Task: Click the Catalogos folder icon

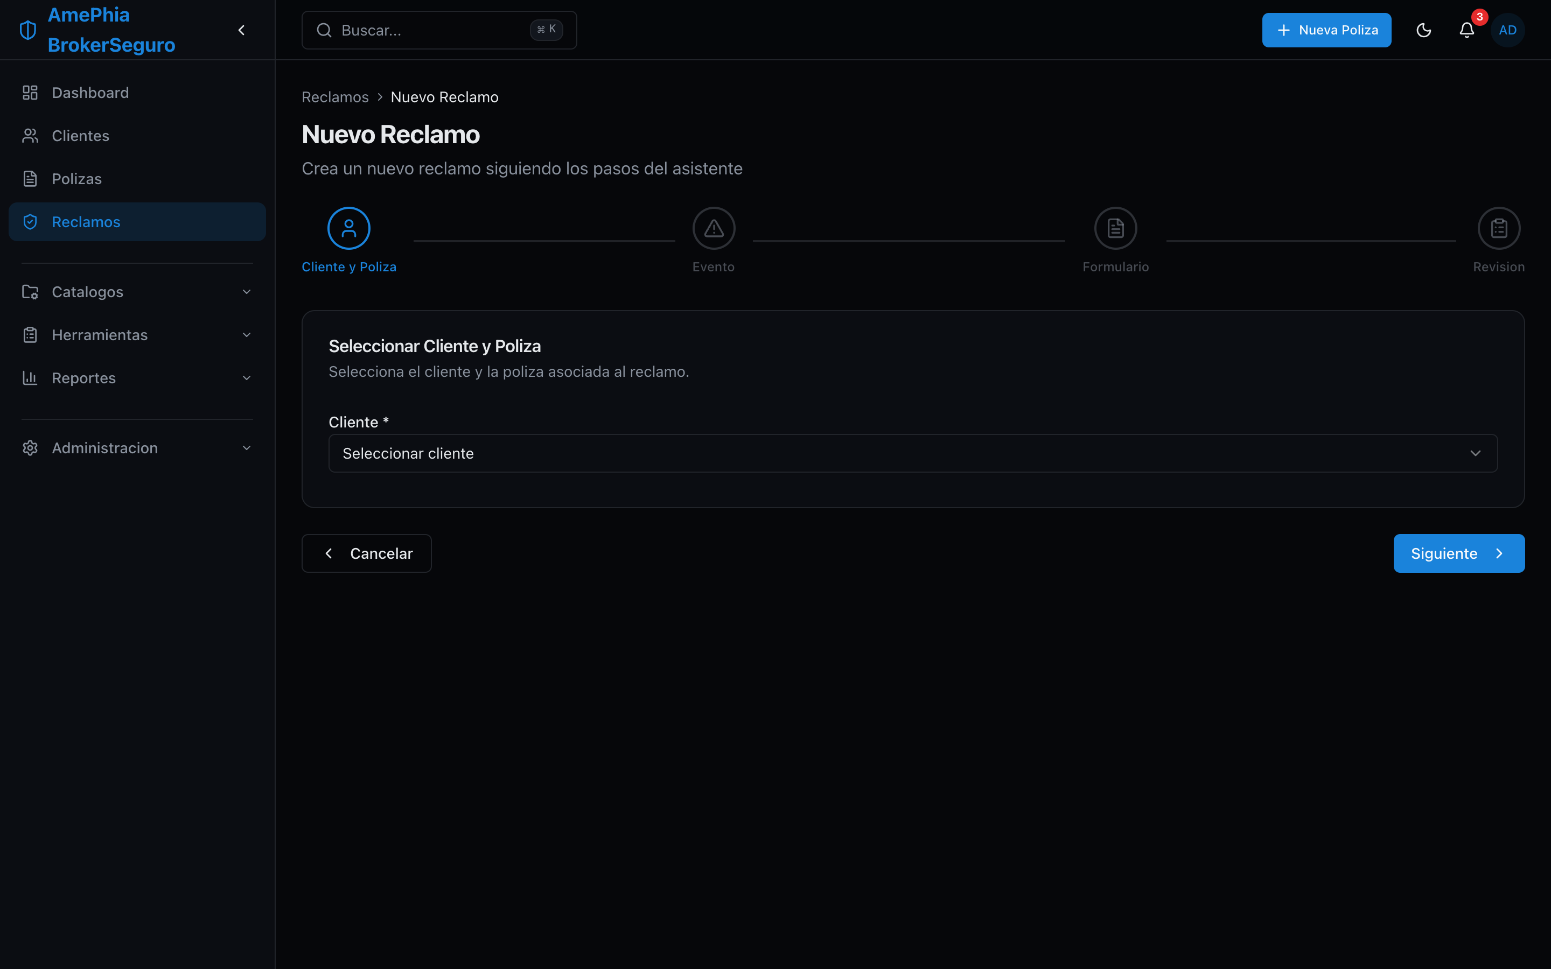Action: tap(30, 292)
